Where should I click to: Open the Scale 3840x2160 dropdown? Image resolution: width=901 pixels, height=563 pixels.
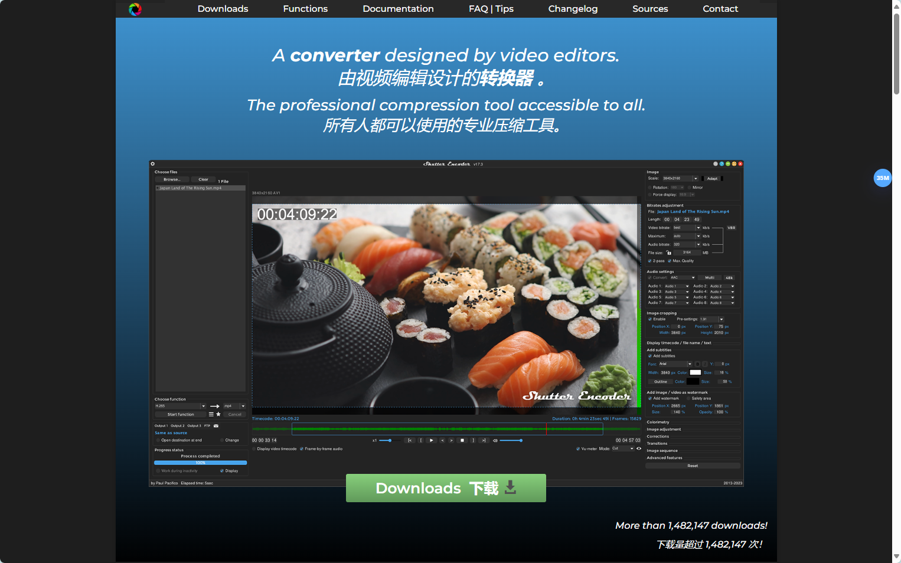680,178
